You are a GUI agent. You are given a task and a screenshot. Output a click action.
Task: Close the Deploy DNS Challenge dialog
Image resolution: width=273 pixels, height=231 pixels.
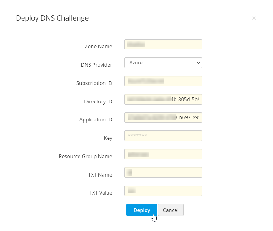pos(254,18)
